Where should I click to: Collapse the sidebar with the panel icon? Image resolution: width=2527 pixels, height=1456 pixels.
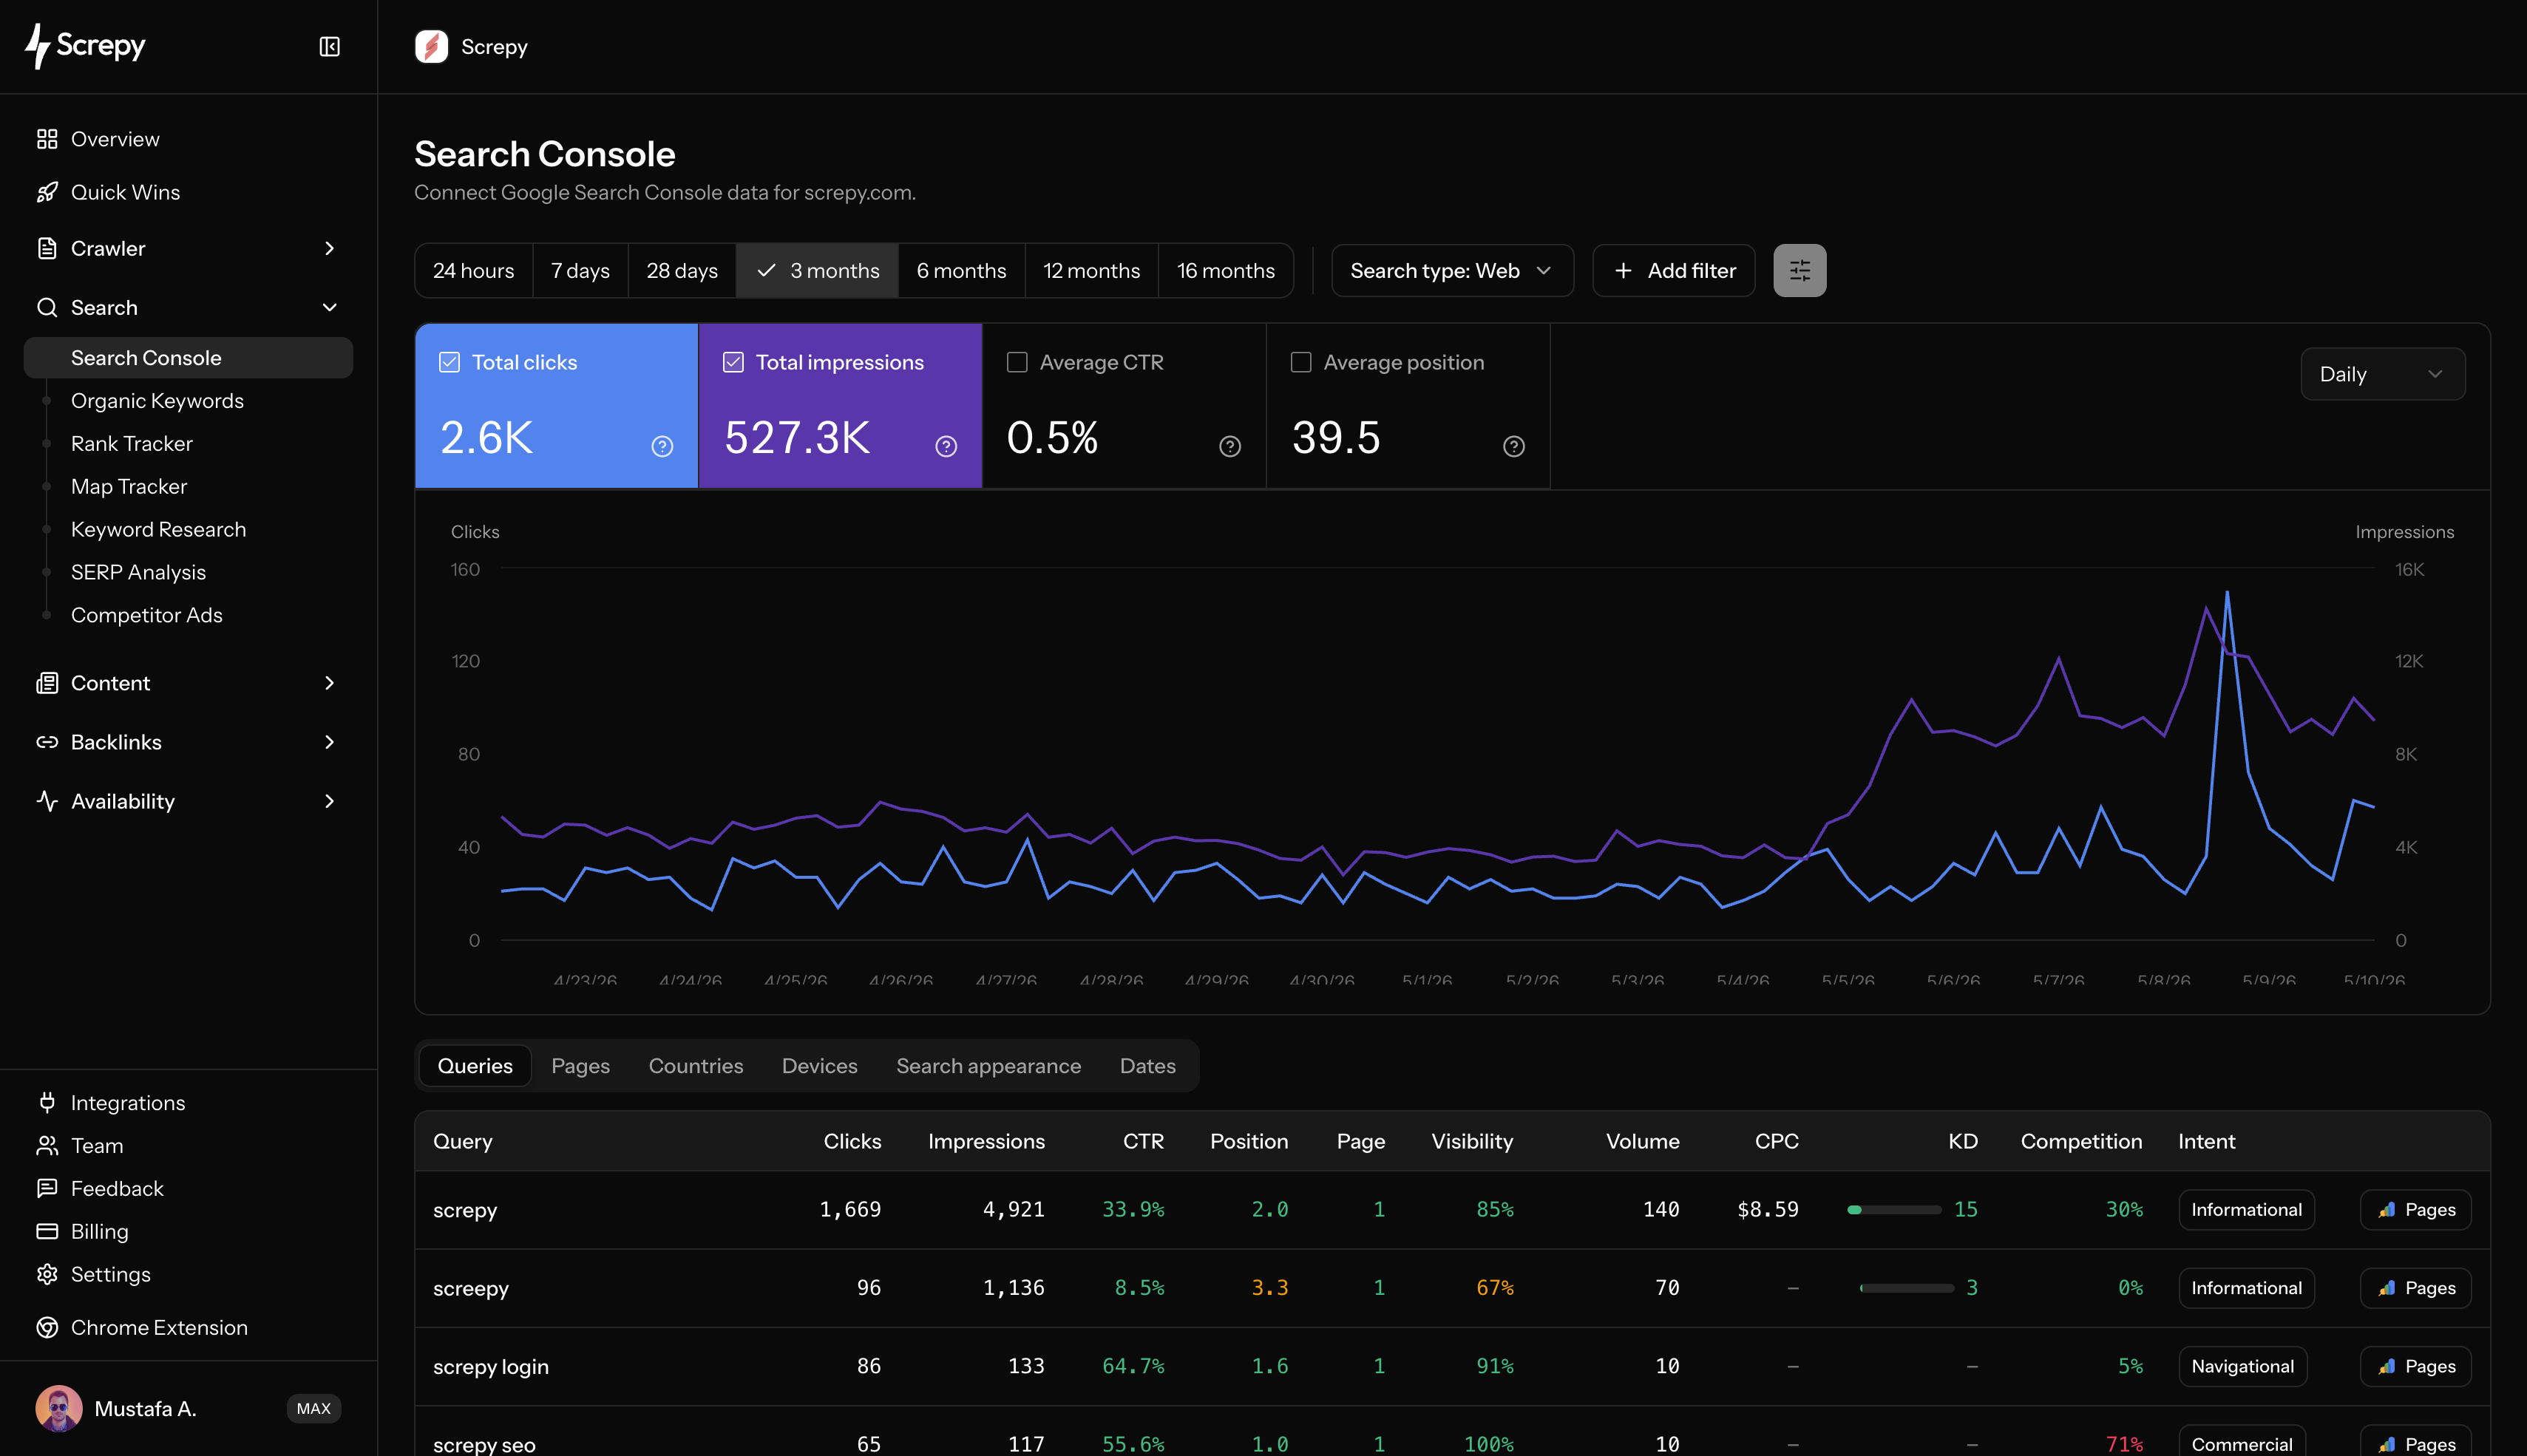(x=329, y=47)
